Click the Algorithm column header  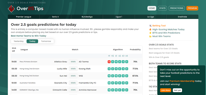pos(118,49)
